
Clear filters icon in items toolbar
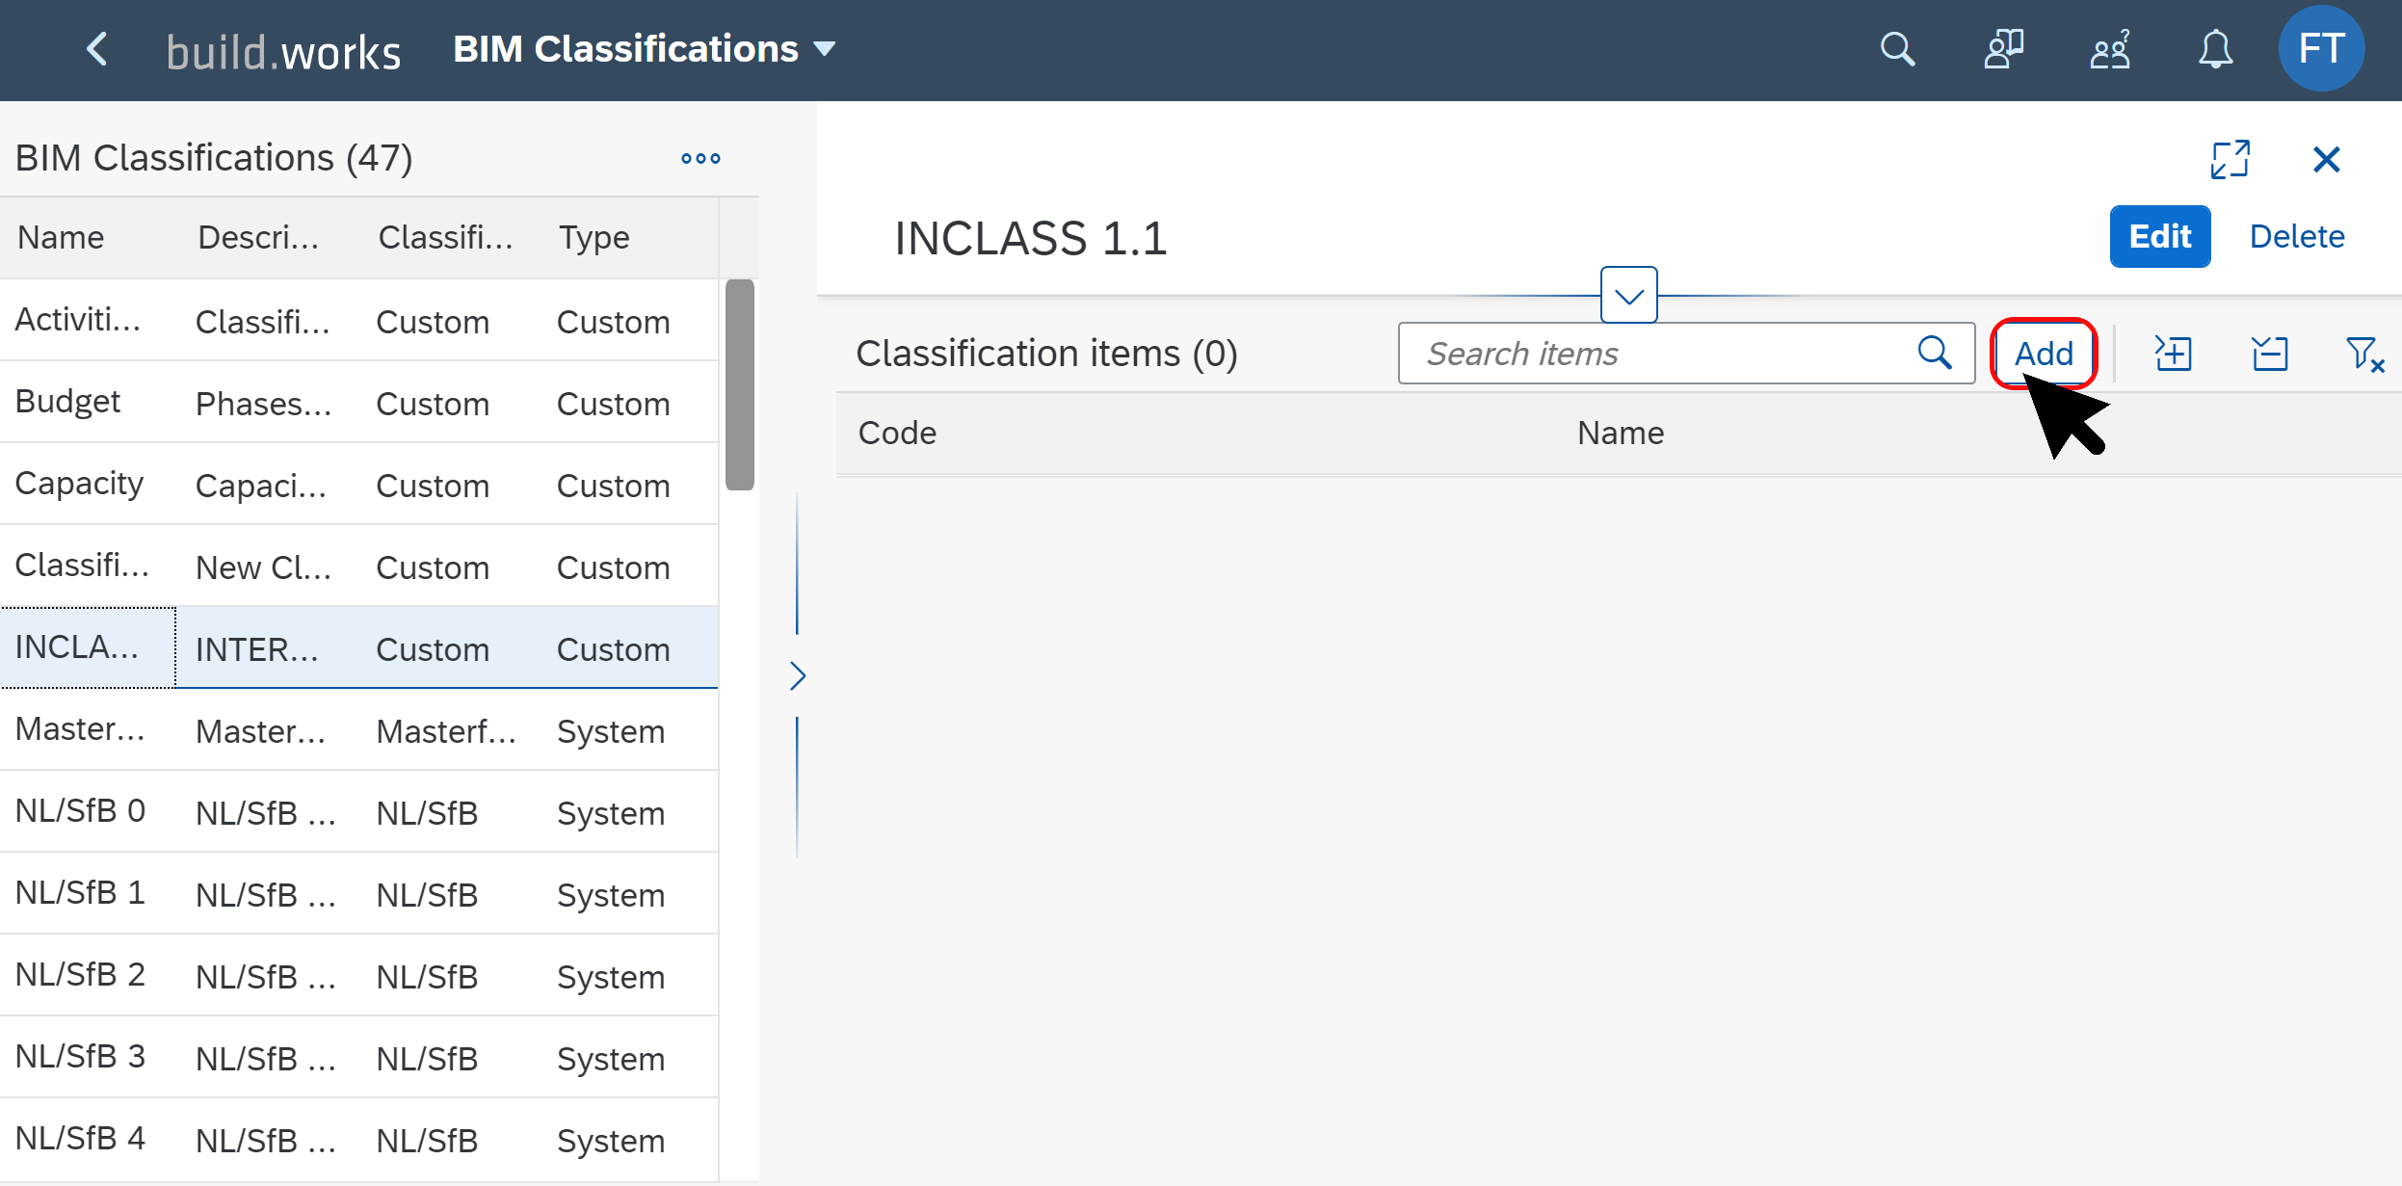coord(2364,354)
